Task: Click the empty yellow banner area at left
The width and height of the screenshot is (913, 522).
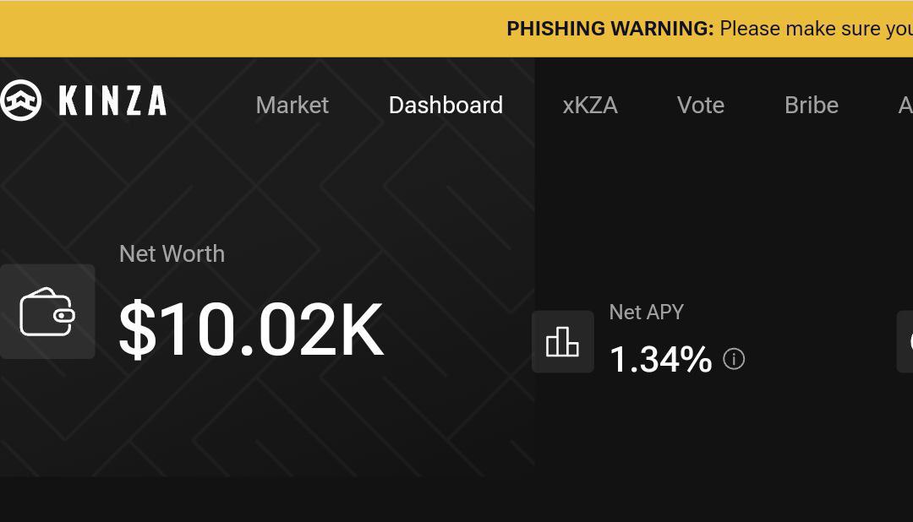Action: point(211,29)
